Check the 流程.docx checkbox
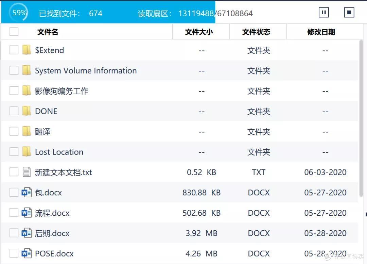 (14, 213)
